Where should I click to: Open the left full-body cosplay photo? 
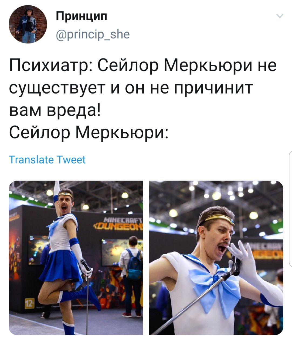[x=76, y=258]
